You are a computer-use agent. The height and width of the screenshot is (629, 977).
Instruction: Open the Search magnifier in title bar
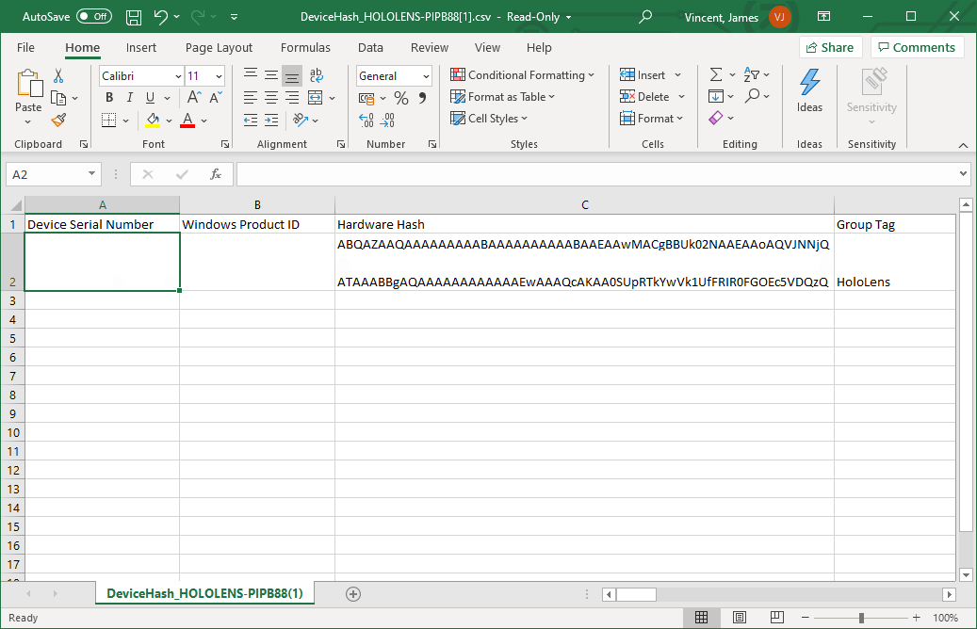point(645,17)
